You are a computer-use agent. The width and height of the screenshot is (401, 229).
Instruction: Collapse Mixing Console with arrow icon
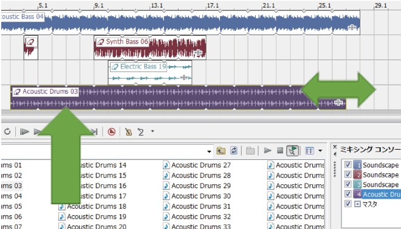[335, 154]
